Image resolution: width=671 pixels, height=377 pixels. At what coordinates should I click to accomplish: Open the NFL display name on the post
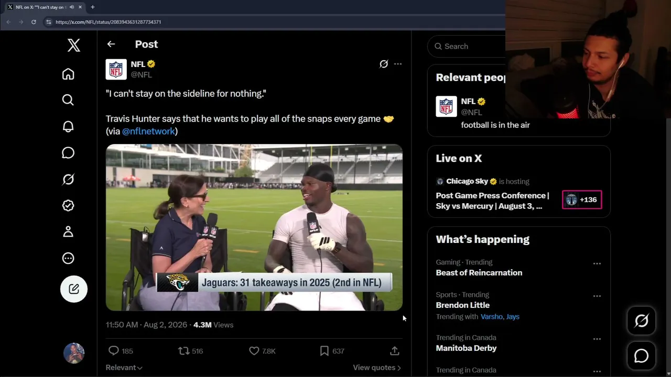(x=138, y=64)
